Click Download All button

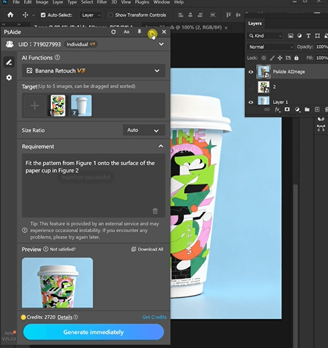147,249
